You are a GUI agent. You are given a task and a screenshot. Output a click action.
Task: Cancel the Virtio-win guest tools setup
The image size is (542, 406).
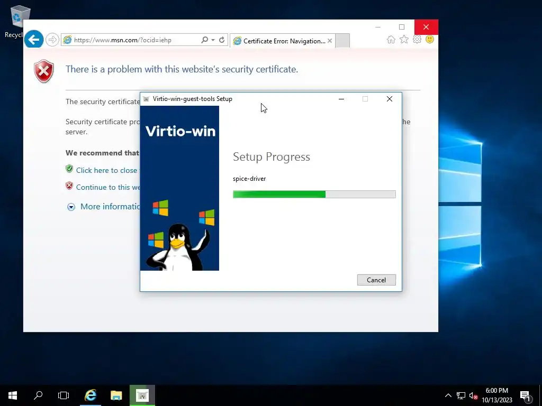point(376,280)
